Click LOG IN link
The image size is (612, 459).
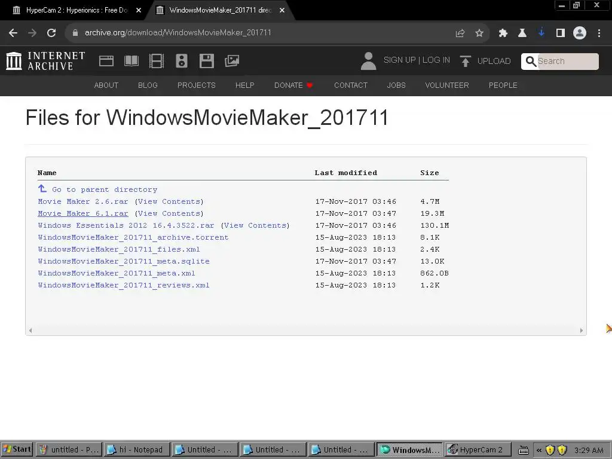(x=436, y=60)
